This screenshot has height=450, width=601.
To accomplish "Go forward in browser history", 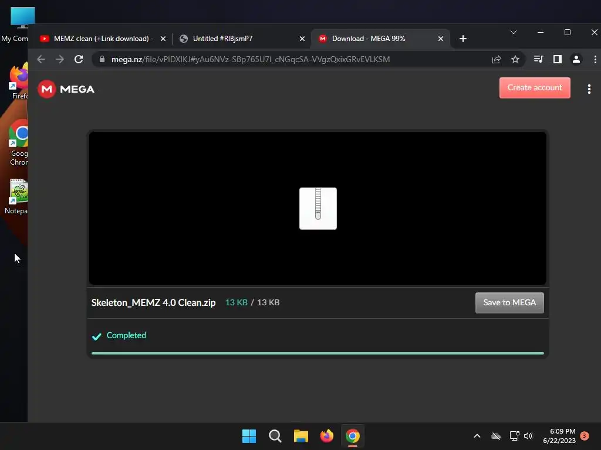I will (60, 59).
